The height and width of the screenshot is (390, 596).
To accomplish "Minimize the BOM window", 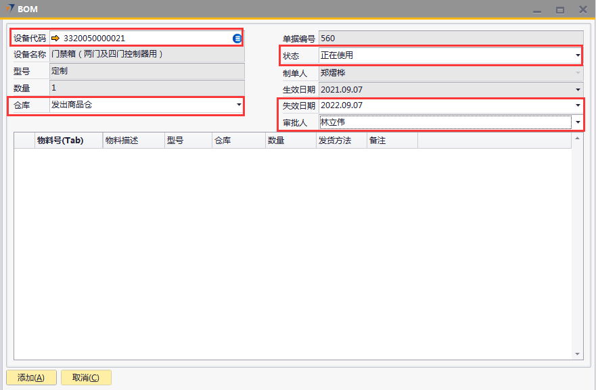I will 537,10.
